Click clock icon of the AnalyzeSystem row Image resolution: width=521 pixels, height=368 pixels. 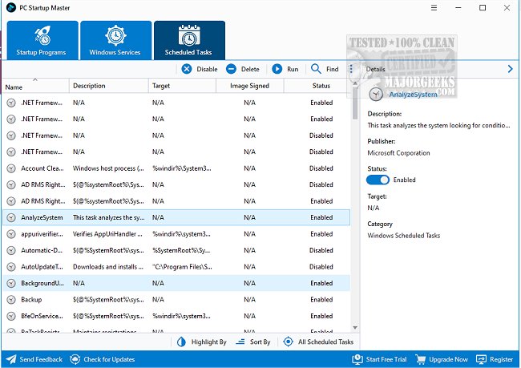click(x=11, y=218)
